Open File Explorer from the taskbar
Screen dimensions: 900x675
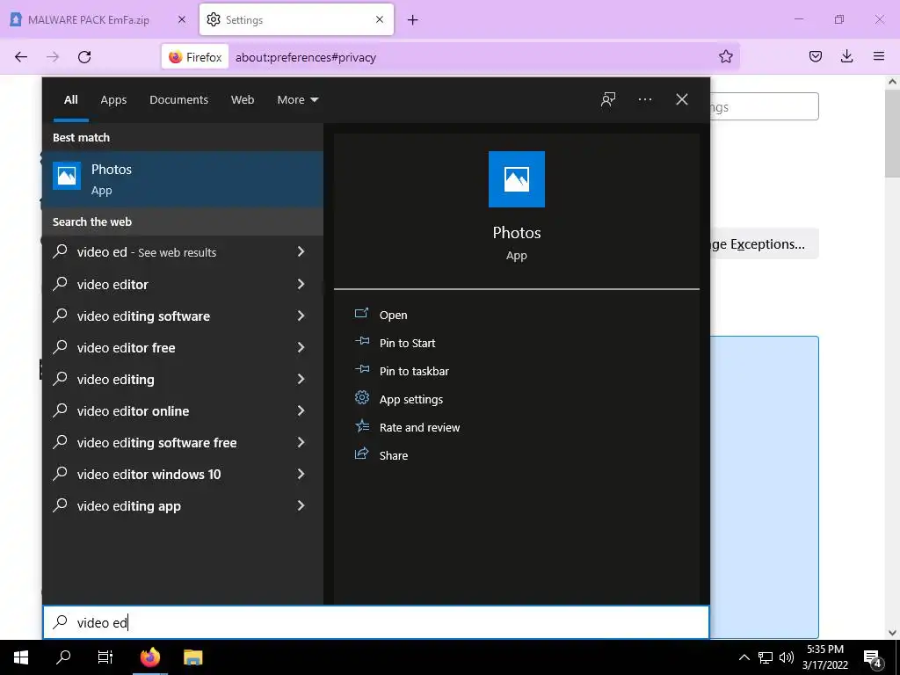click(192, 657)
